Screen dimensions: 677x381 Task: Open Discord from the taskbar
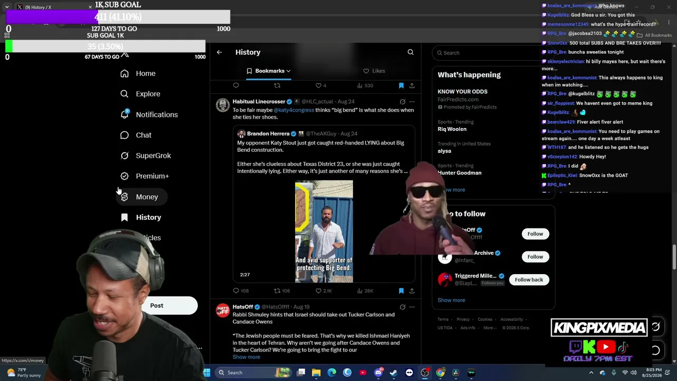(378, 373)
